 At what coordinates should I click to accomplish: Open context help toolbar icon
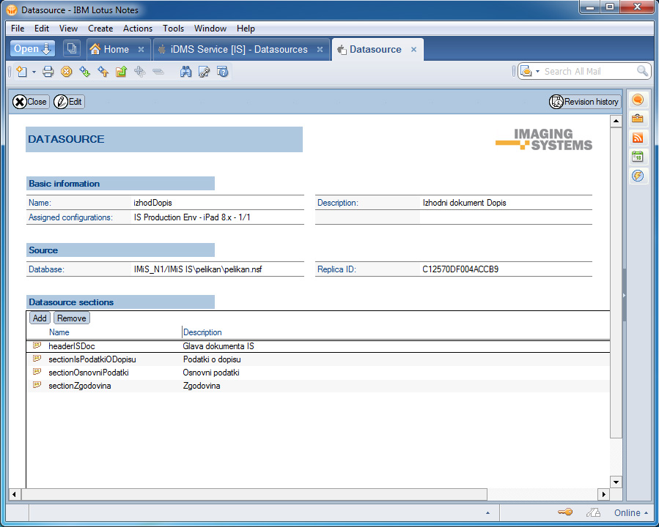click(223, 72)
